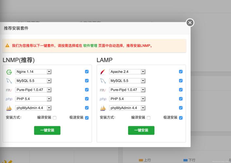
Task: Uncheck MySQL 5.5 in LNMP
Action: pyautogui.click(x=87, y=81)
